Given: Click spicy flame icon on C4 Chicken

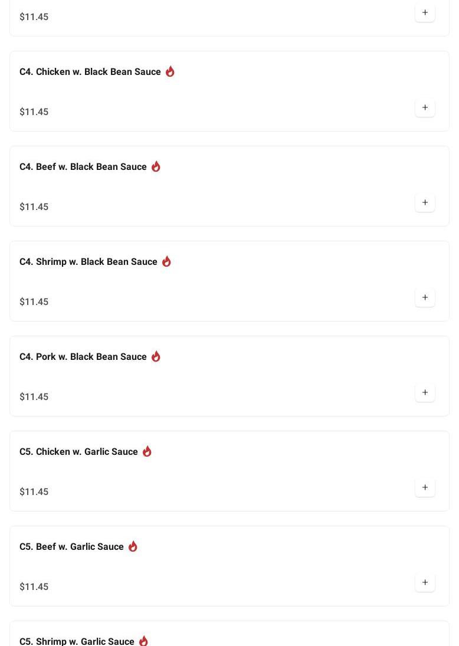Looking at the screenshot, I should [170, 71].
